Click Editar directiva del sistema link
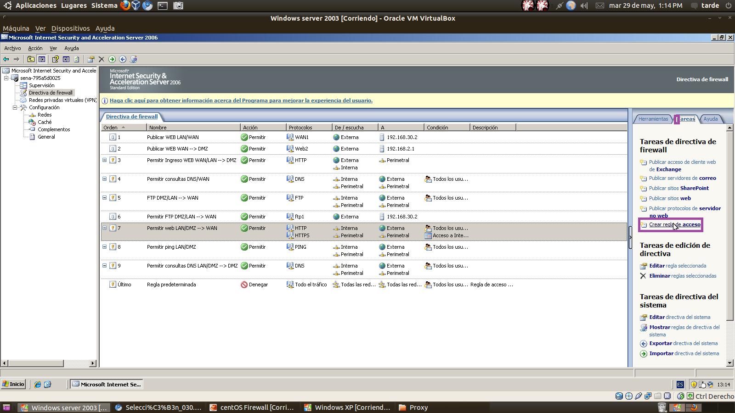This screenshot has height=413, width=735. [x=680, y=317]
